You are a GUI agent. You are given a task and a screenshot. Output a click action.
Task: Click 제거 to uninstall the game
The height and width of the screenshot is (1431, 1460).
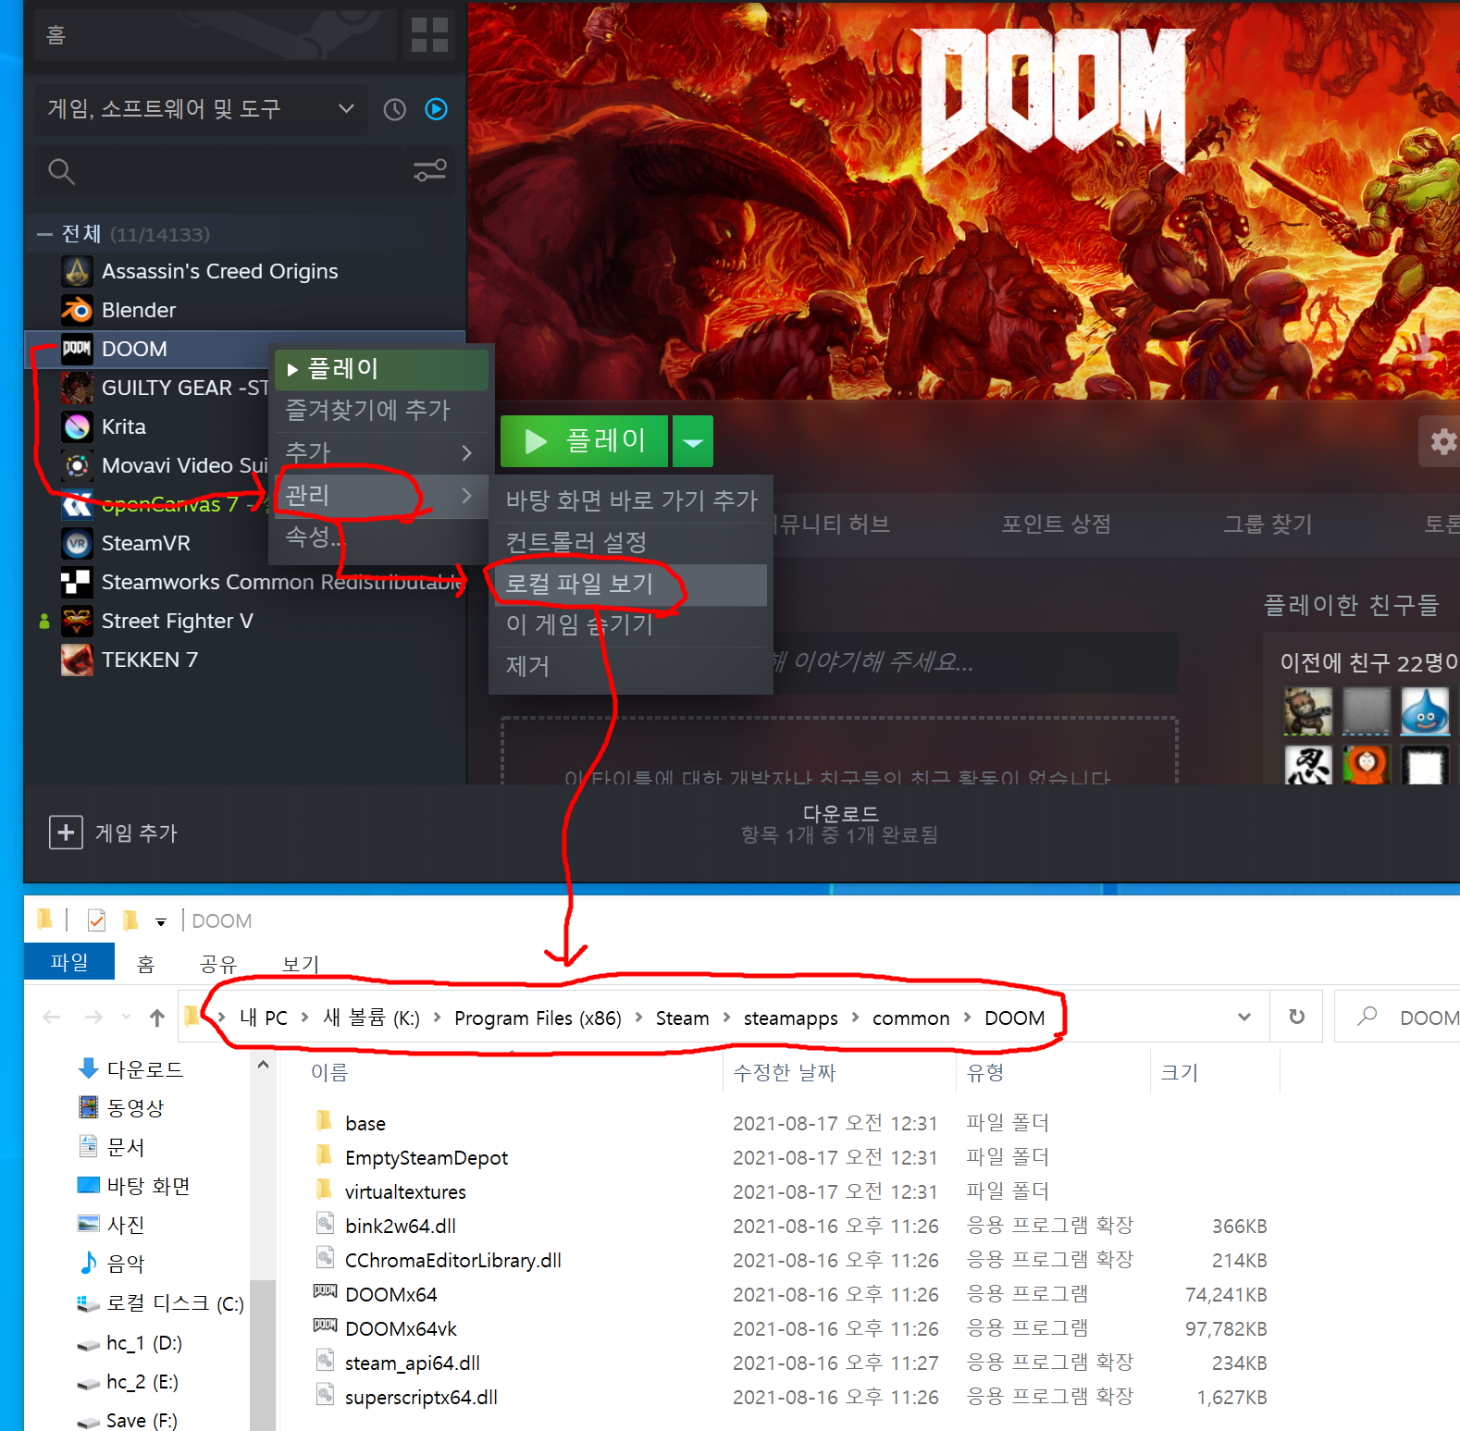pyautogui.click(x=631, y=666)
